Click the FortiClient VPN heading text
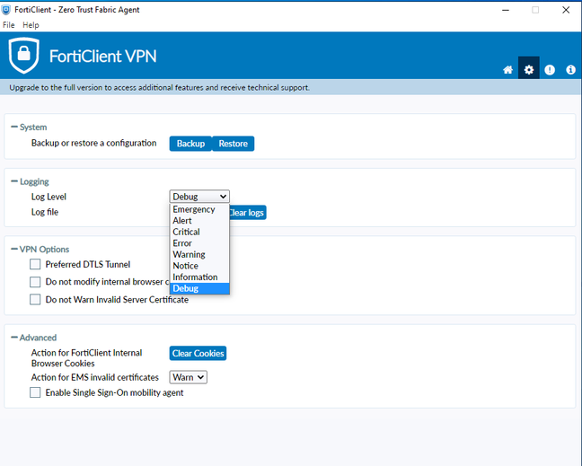582x466 pixels. [x=102, y=57]
